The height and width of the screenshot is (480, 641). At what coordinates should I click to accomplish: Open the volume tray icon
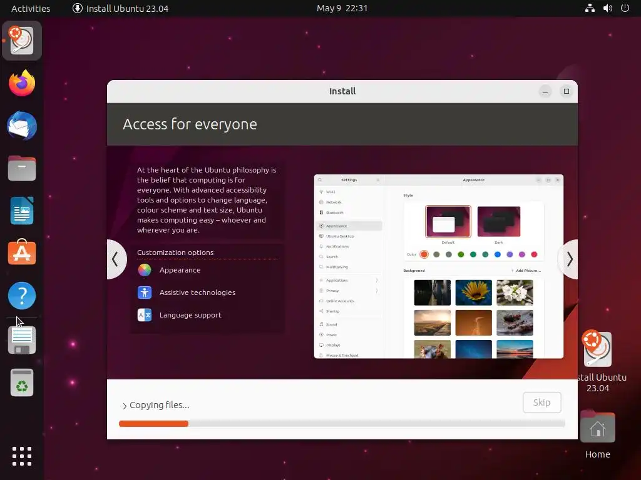point(608,8)
